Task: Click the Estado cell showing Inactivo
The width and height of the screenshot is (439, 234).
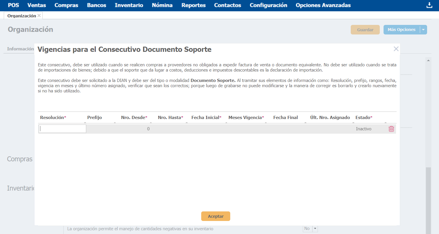Action: [364, 129]
